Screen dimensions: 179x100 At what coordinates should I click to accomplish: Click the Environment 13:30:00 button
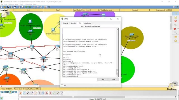(x=164, y=10)
